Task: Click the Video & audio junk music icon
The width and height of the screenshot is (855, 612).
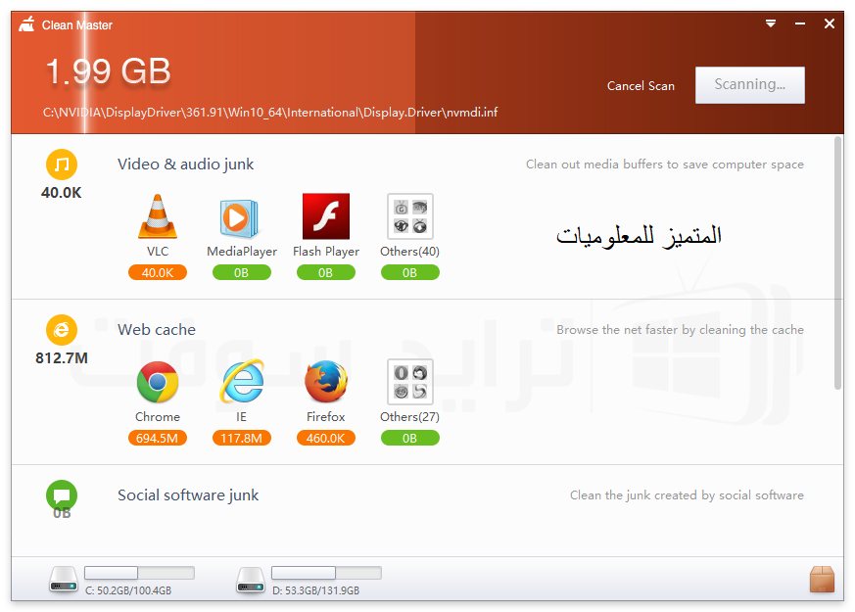Action: tap(62, 165)
